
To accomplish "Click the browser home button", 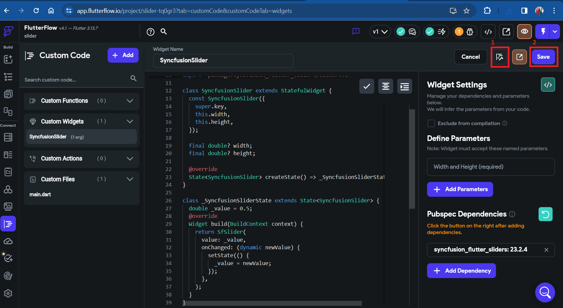I will 51,11.
